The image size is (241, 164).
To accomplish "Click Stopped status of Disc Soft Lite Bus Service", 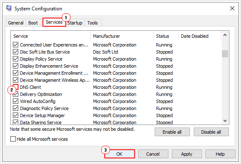I will [164, 52].
